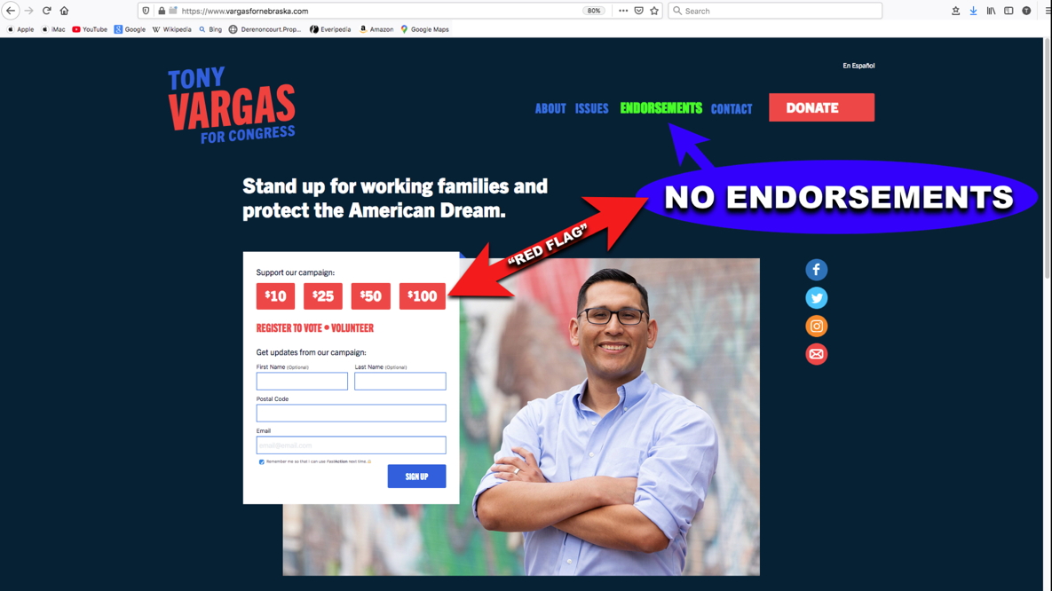This screenshot has width=1052, height=591.
Task: Choose the $25 donation amount
Action: click(323, 295)
